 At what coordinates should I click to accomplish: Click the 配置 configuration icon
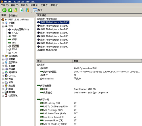pos(6,89)
